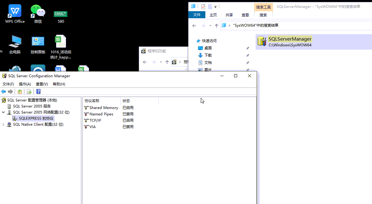The image size is (372, 204).
Task: Switch to the 搜索 ribbon tab
Action: (263, 15)
